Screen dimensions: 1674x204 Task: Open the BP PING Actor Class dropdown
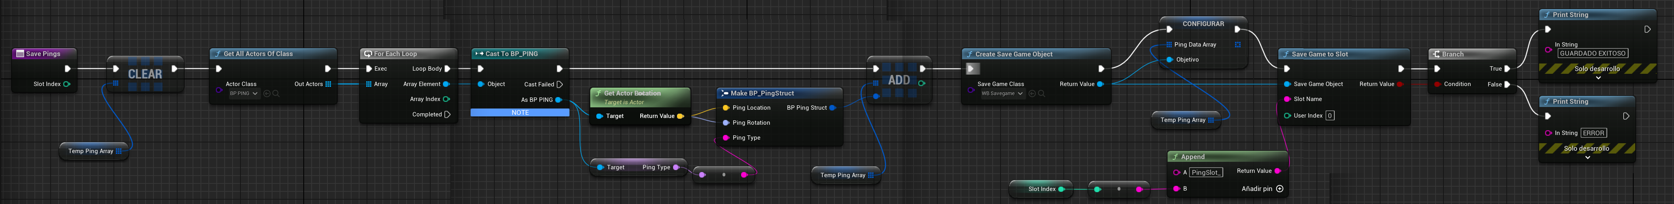(244, 94)
